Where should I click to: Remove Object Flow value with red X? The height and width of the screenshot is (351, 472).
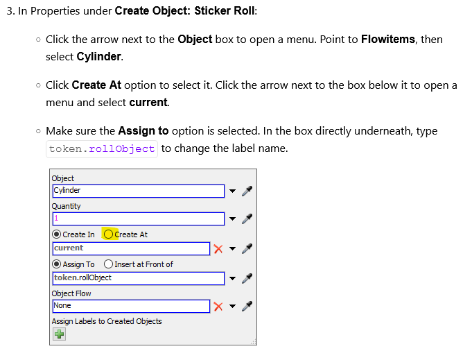point(218,306)
